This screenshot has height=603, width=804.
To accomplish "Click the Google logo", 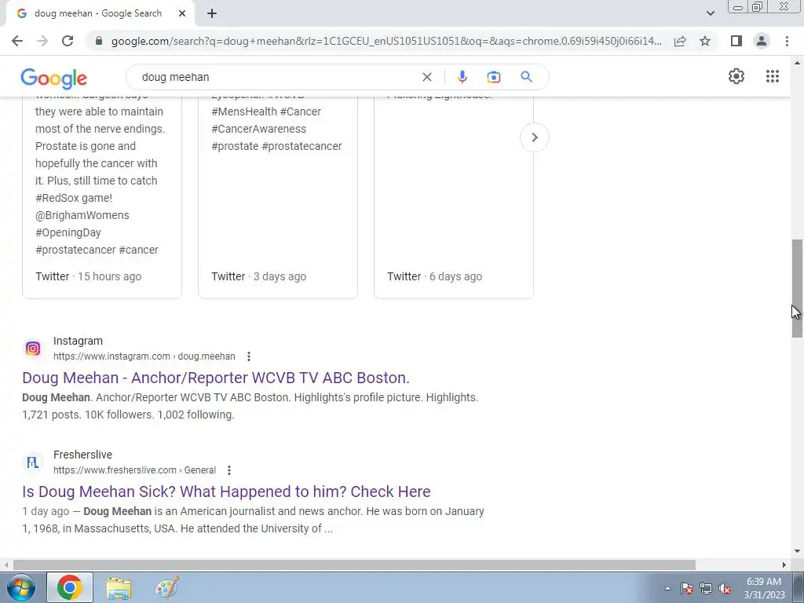I will 54,78.
